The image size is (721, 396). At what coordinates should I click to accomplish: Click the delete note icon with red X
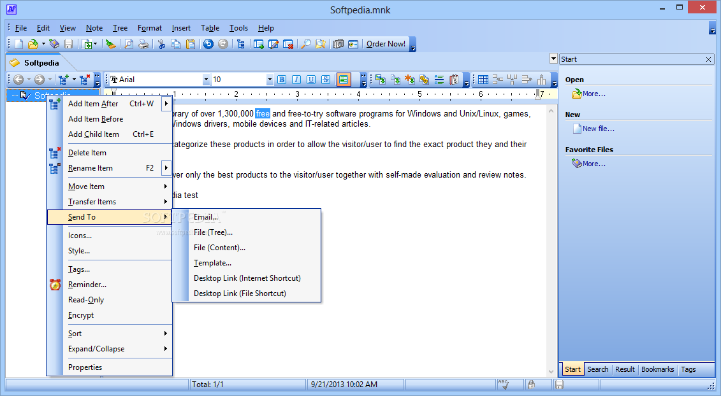coord(288,44)
